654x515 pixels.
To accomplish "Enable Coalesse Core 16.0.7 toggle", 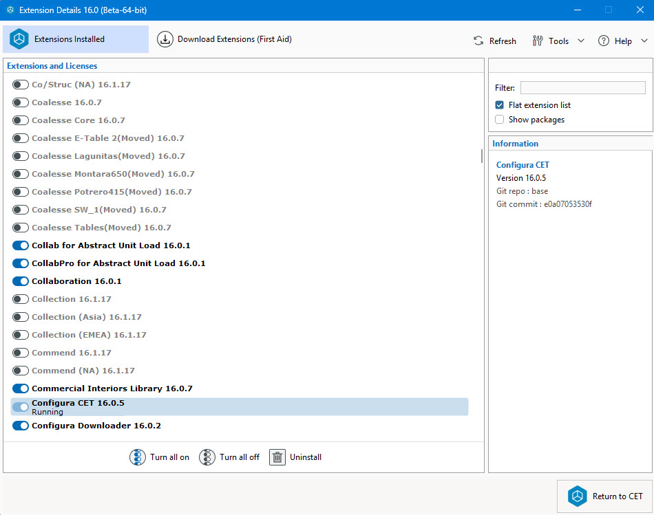I will (x=21, y=120).
